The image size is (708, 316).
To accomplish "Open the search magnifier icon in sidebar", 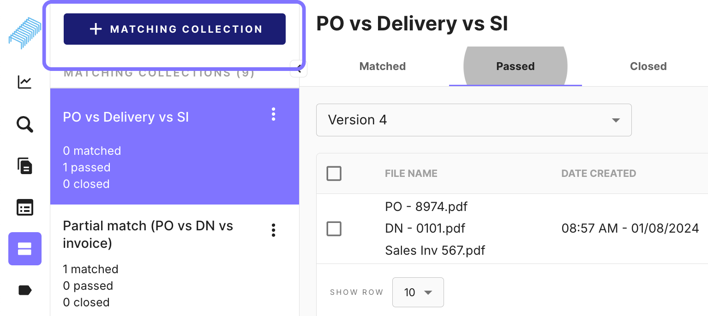I will 24,124.
